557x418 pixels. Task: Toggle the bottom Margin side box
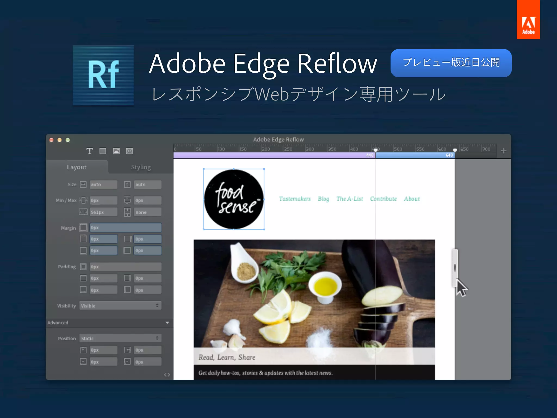pos(83,250)
